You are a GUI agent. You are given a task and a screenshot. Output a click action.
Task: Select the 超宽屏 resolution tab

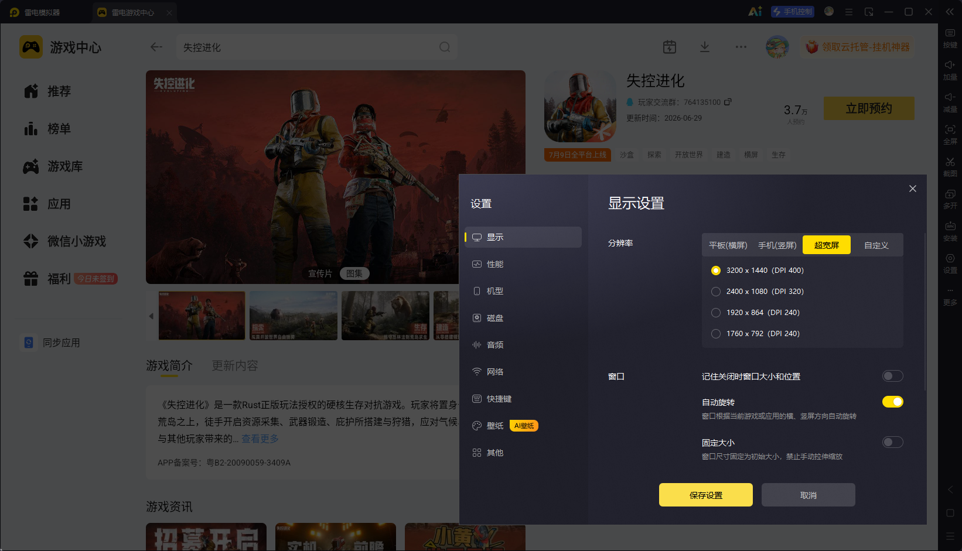click(826, 245)
